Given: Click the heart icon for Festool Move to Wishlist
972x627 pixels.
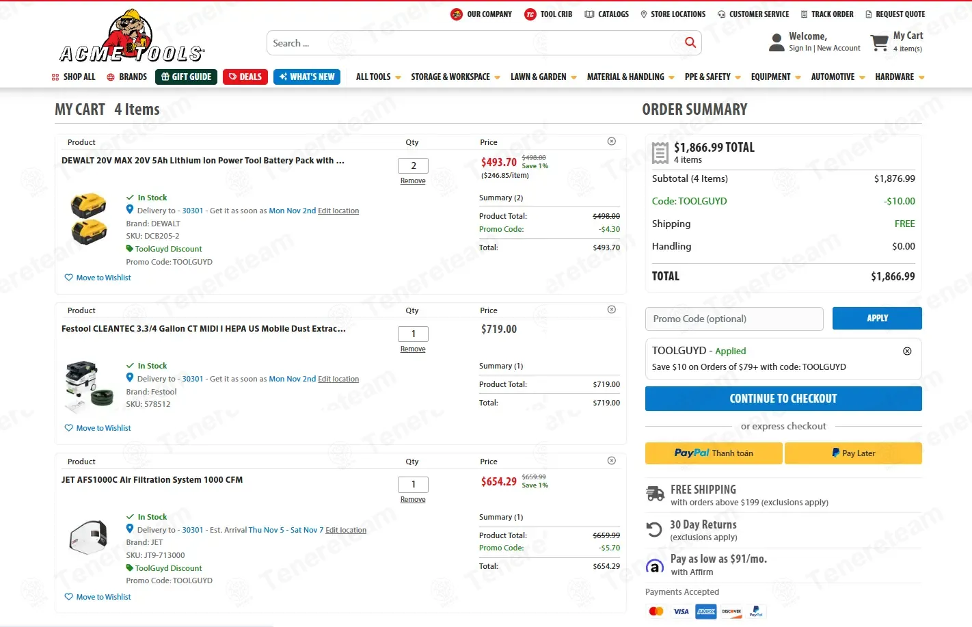Looking at the screenshot, I should [68, 428].
